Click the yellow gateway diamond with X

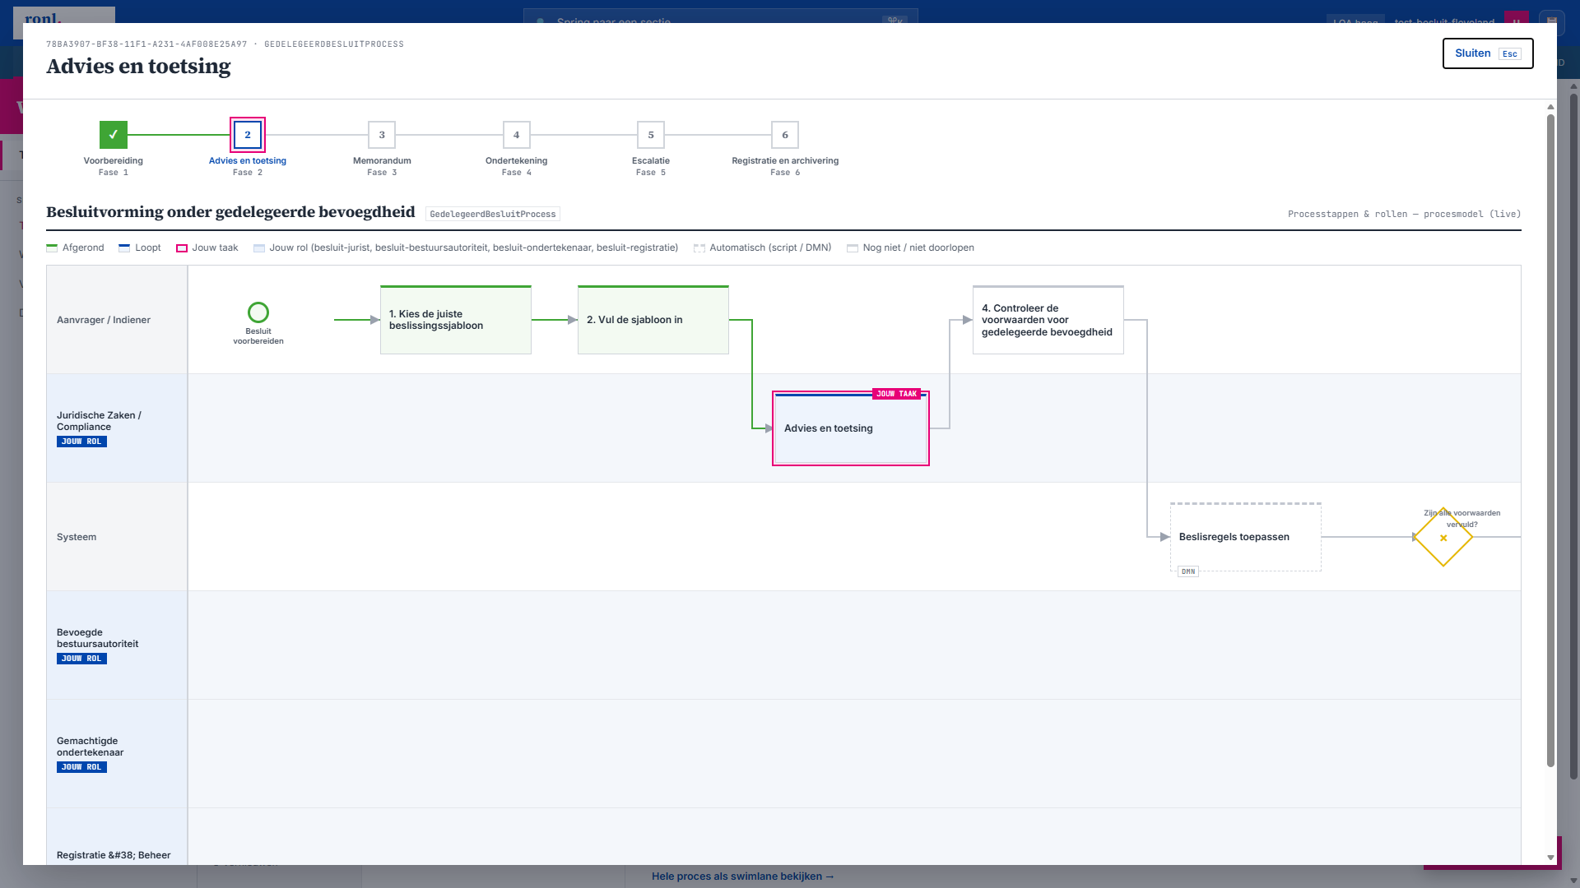pyautogui.click(x=1443, y=538)
